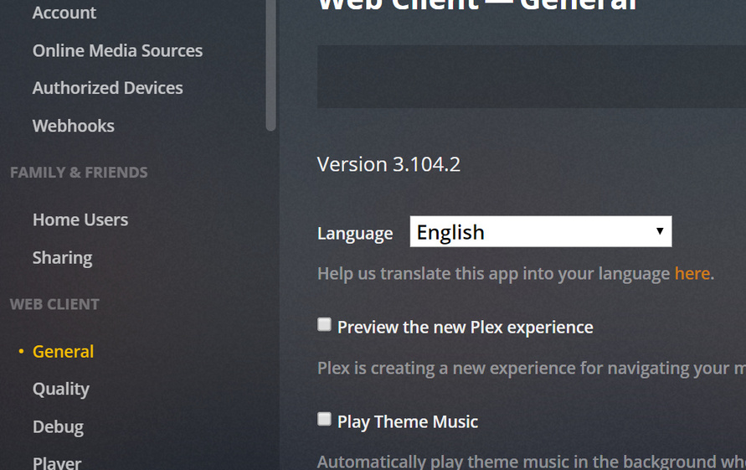Open Authorized Devices settings

107,88
